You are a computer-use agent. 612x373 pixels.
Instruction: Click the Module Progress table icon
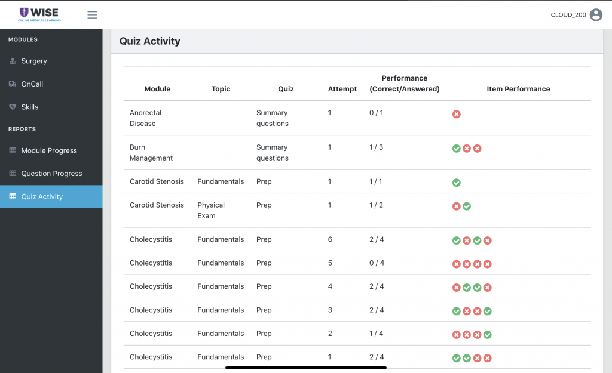[13, 150]
